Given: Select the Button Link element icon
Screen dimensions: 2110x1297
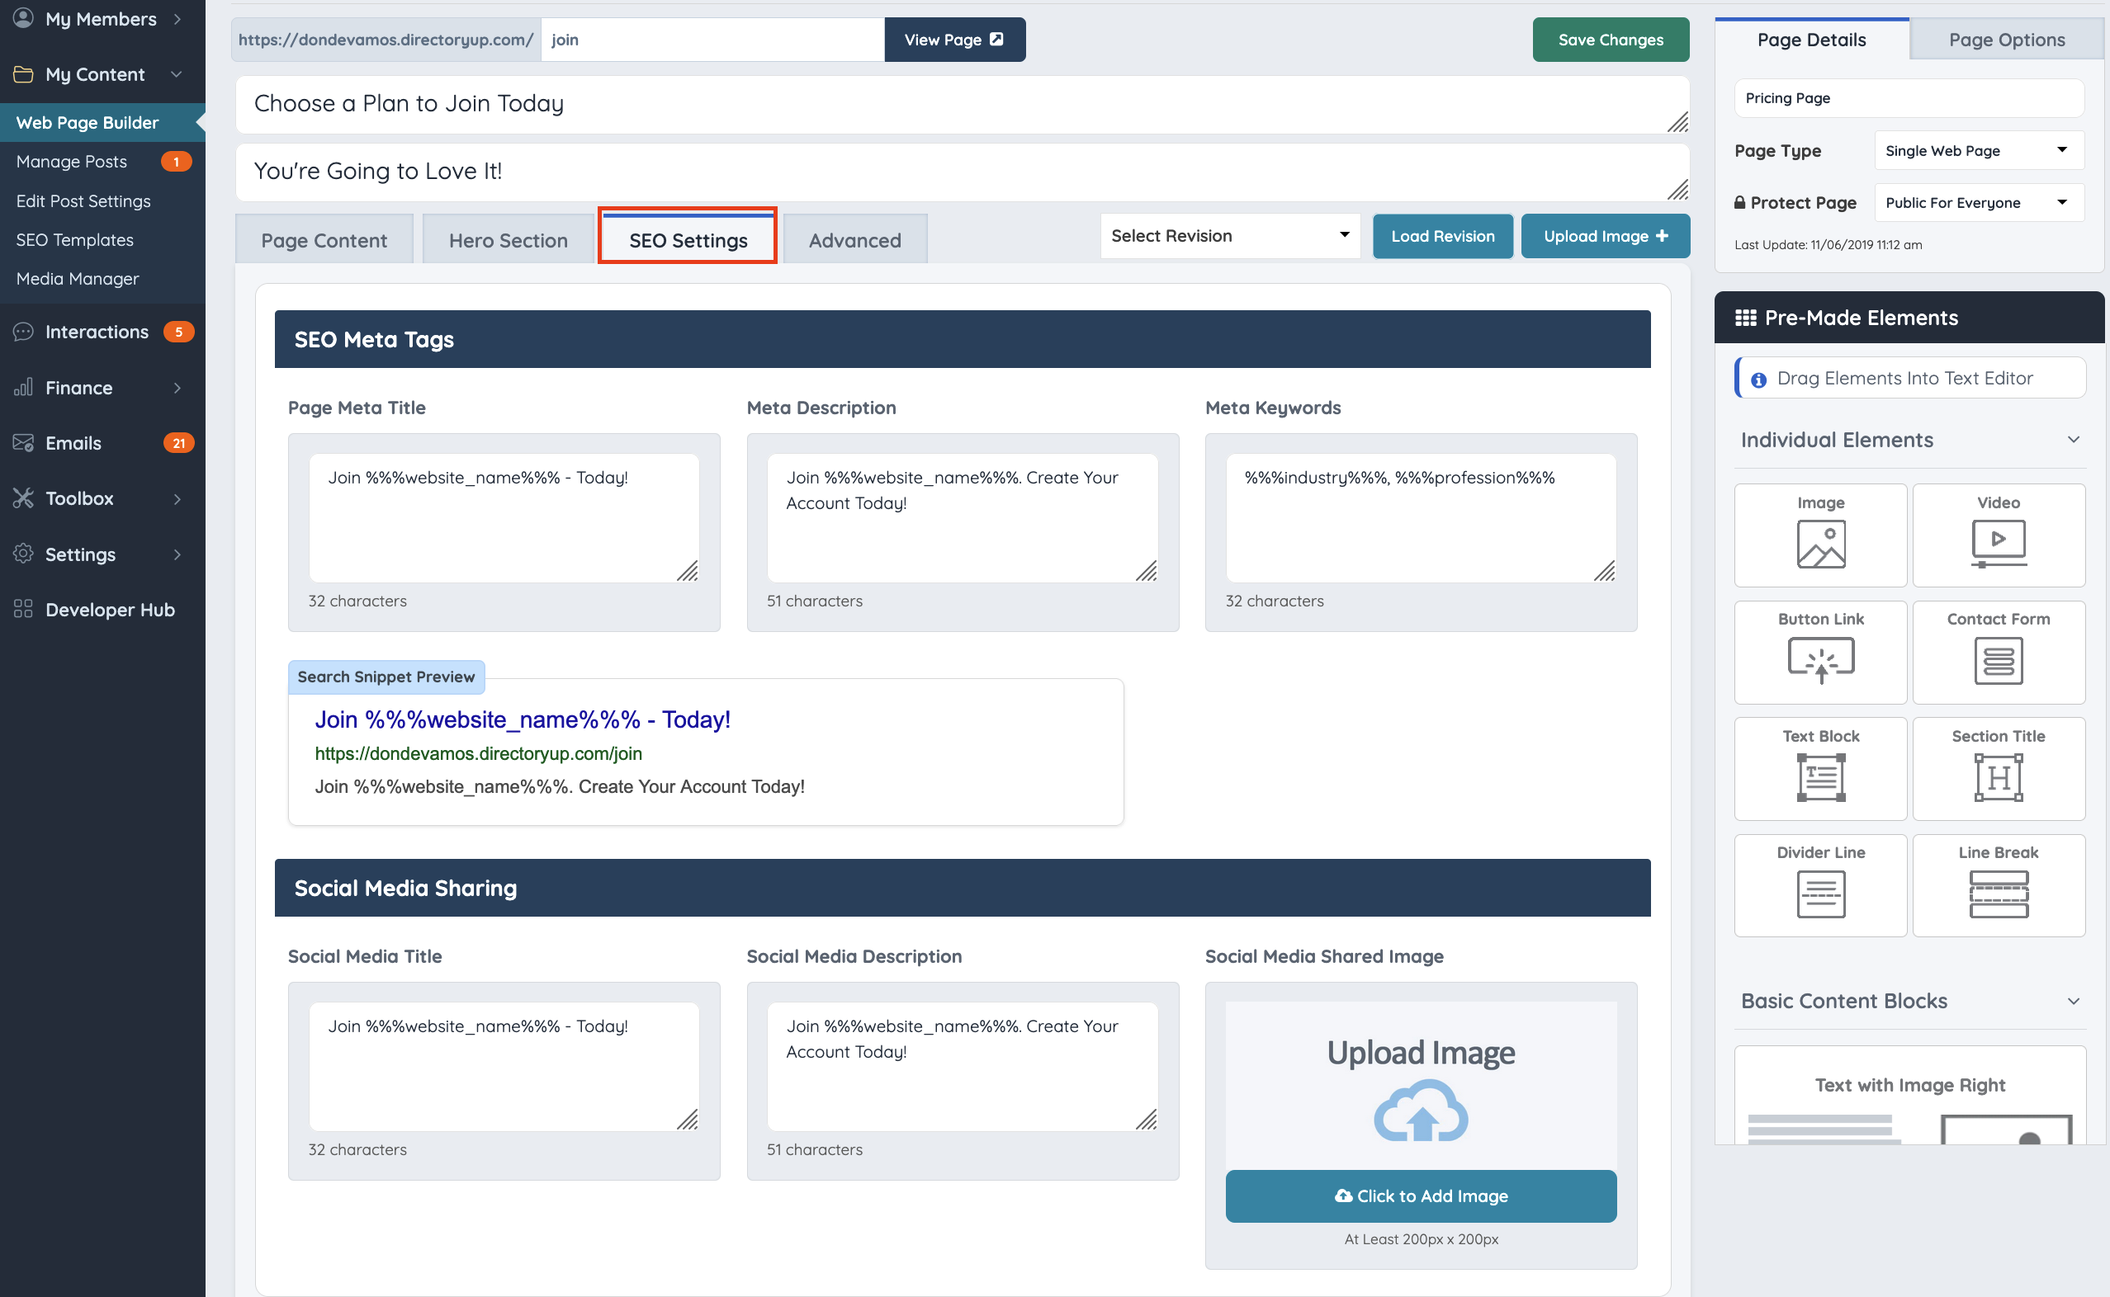Looking at the screenshot, I should point(1820,661).
